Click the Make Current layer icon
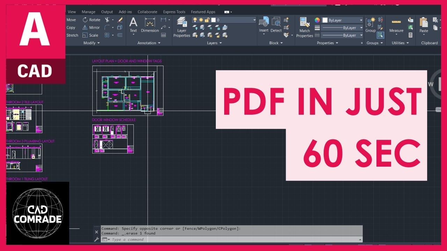447x251 pixels. point(225,28)
